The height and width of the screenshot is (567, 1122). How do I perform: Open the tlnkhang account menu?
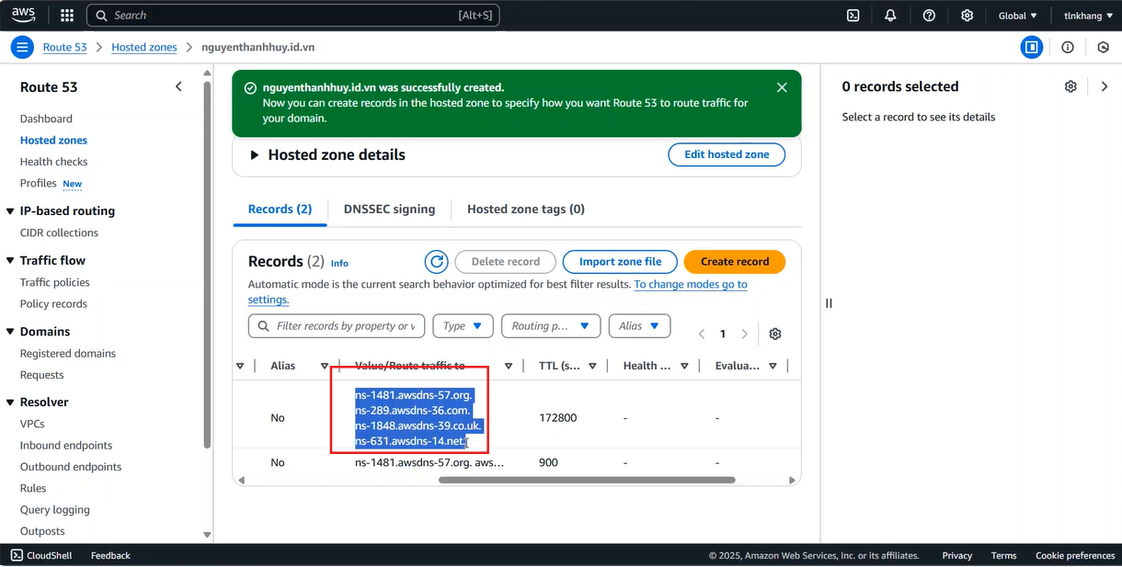pyautogui.click(x=1087, y=16)
